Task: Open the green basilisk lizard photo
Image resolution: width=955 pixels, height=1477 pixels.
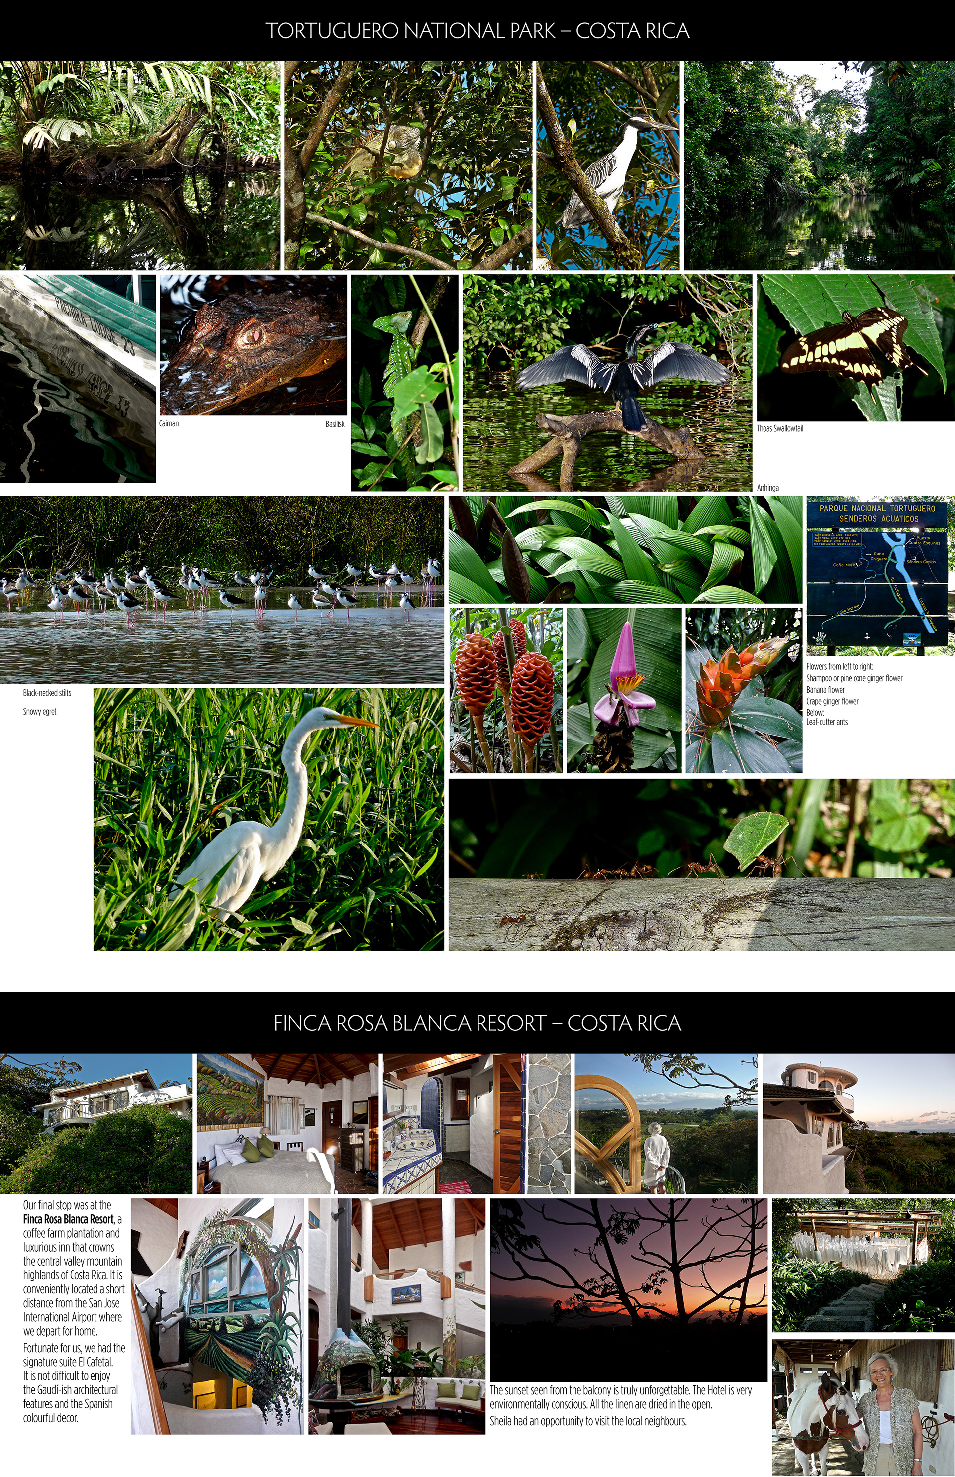Action: tap(404, 383)
